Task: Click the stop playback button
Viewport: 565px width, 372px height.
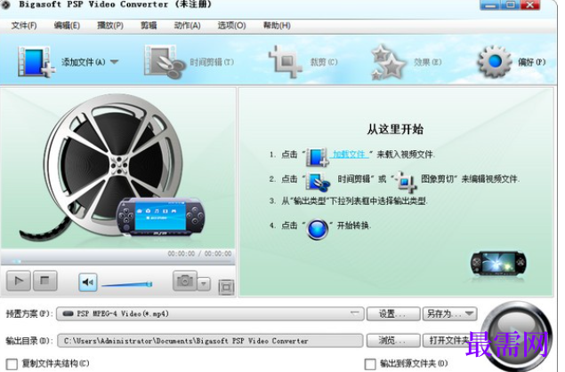Action: click(x=45, y=281)
